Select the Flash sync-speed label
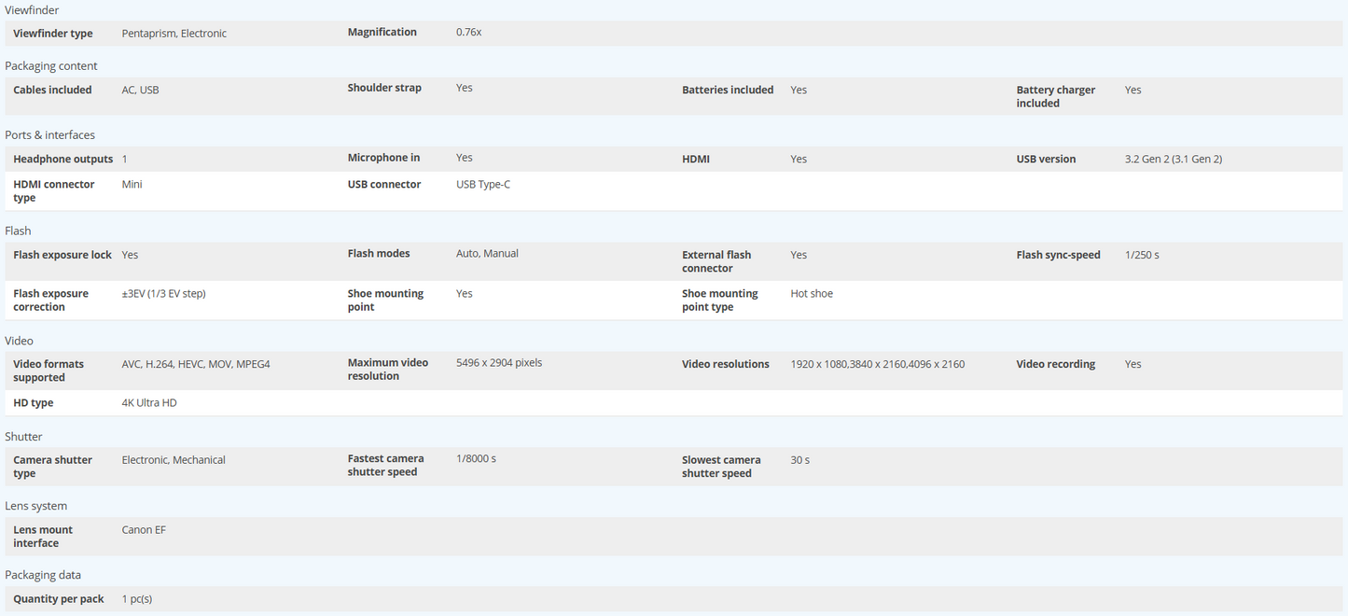This screenshot has width=1348, height=616. click(x=1058, y=255)
